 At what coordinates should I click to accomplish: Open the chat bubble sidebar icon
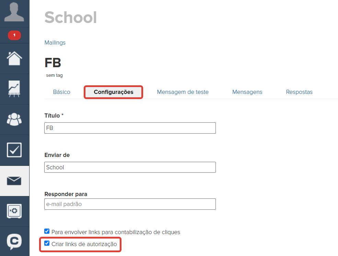pos(14,241)
